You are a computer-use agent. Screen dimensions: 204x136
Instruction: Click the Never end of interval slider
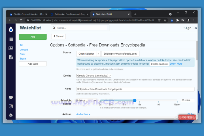point(177,105)
